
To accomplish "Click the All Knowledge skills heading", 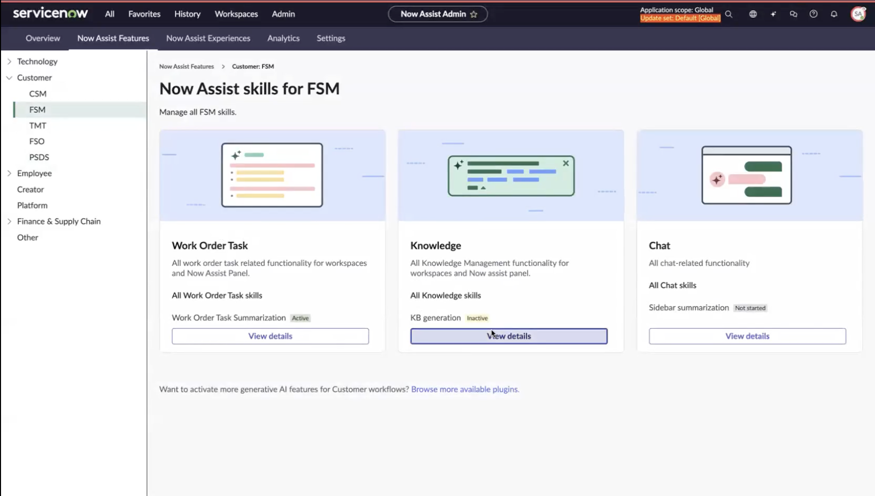I will coord(446,295).
